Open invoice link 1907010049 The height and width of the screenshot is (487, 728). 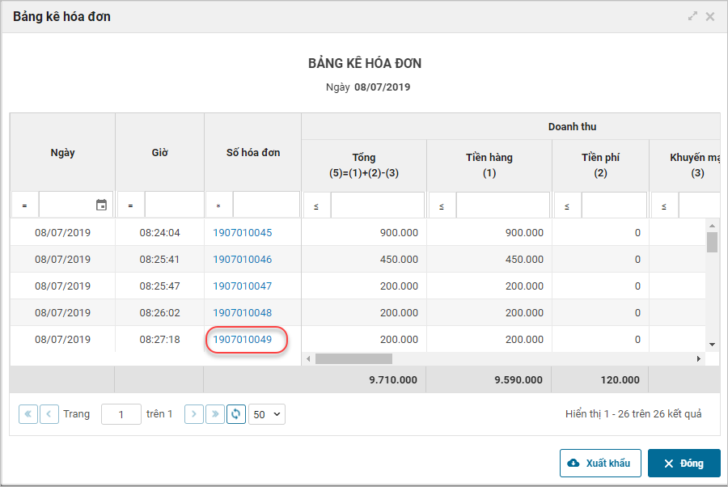243,340
